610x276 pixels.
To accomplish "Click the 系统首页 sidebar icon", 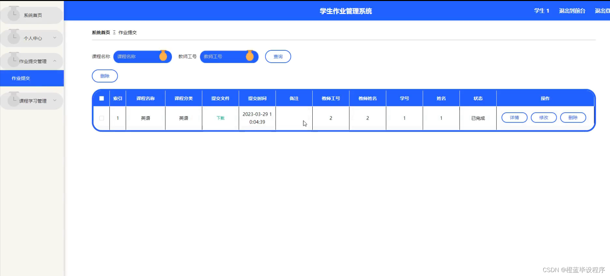I will [x=14, y=14].
